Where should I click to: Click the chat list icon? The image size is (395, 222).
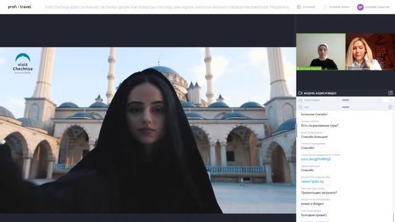coord(300,107)
